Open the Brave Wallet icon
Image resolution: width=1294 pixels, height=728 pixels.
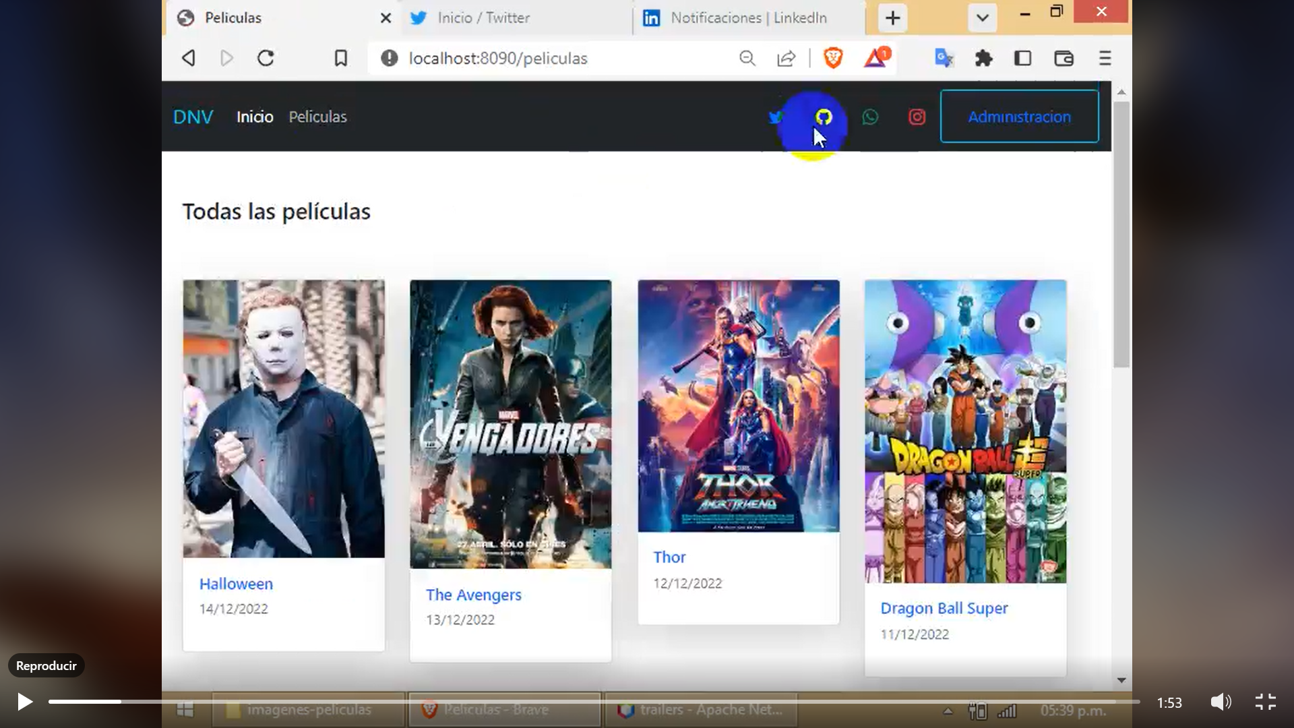(x=1064, y=59)
